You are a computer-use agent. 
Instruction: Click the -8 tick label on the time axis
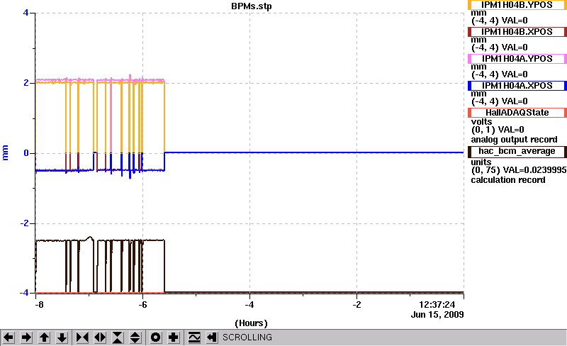point(39,305)
